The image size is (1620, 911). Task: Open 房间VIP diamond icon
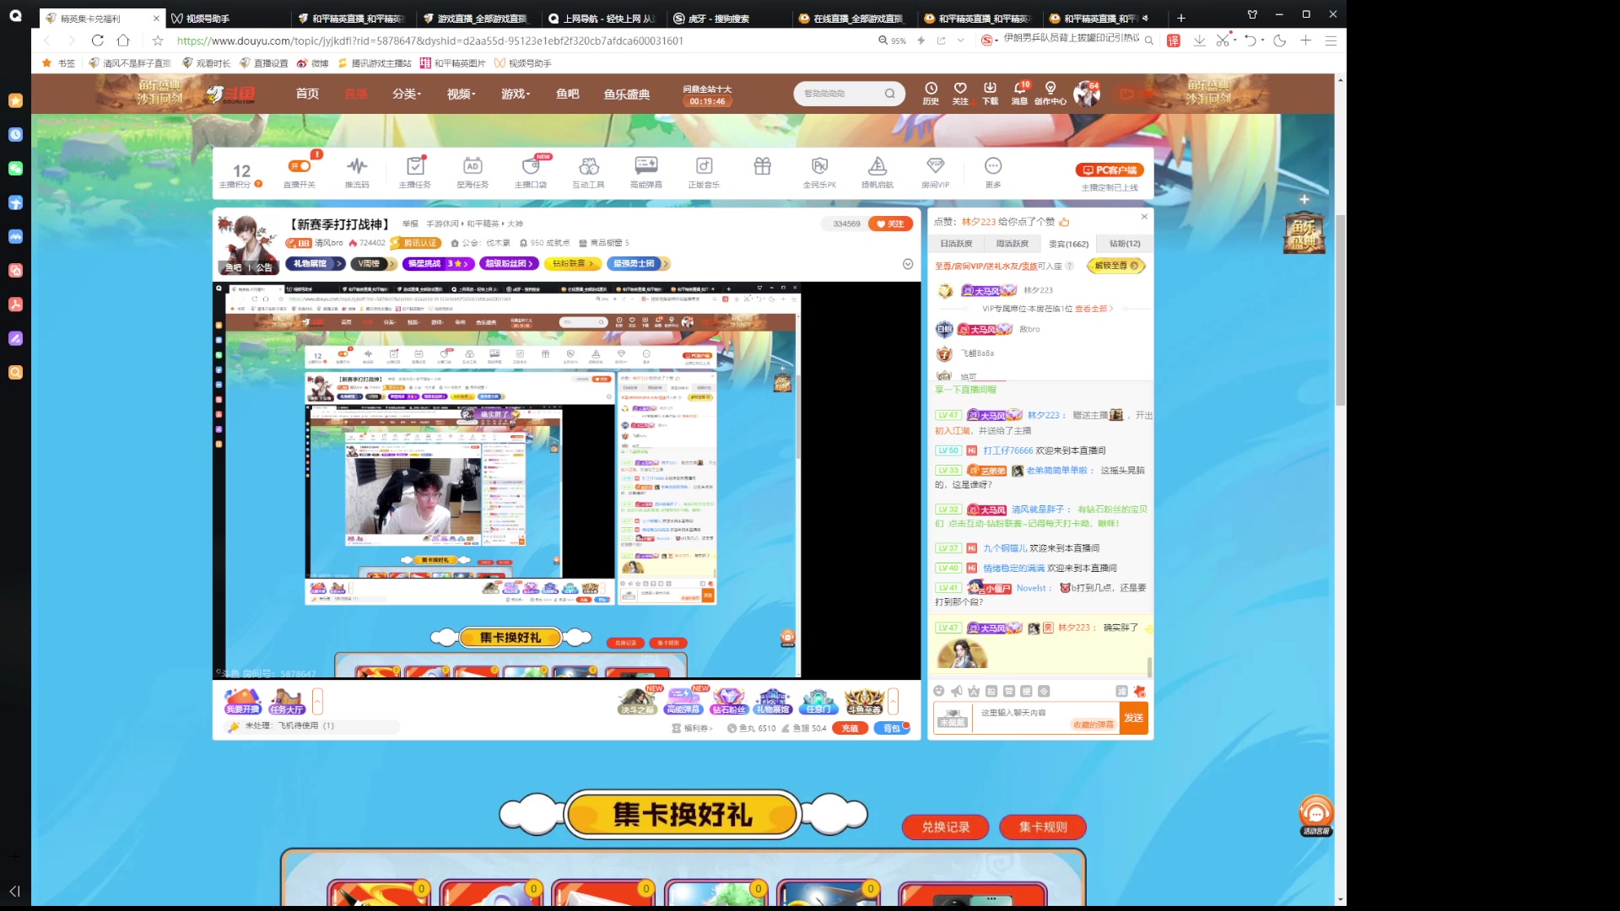[x=935, y=171]
